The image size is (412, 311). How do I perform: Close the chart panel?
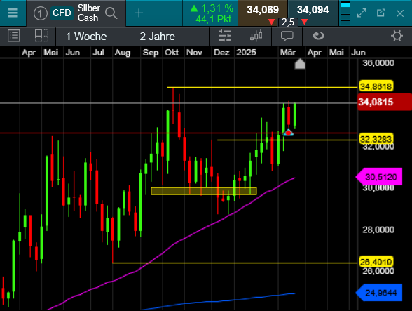(x=400, y=13)
